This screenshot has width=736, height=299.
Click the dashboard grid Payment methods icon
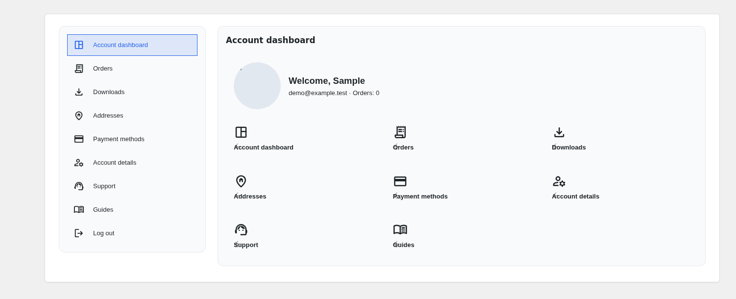tap(400, 181)
